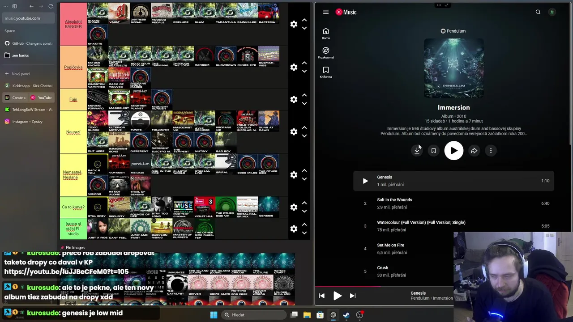Reload the browser page

click(x=51, y=6)
